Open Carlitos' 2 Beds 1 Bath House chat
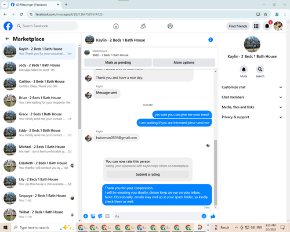This screenshot has height=232, width=290. [x=39, y=84]
